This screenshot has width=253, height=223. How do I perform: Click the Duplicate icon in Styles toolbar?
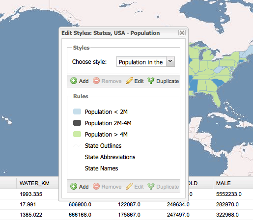151,81
